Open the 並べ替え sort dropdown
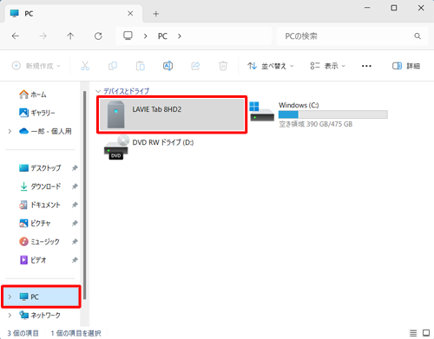Screen dimensions: 434x339 click(x=271, y=66)
